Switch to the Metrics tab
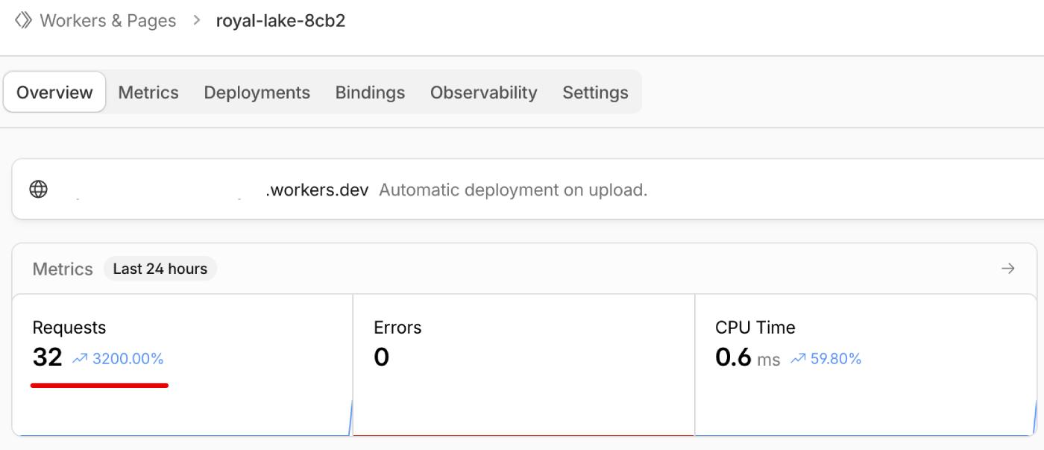The width and height of the screenshot is (1044, 450). tap(148, 92)
